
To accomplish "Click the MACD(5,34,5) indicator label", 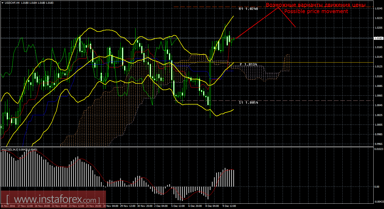I will [x=10, y=149].
